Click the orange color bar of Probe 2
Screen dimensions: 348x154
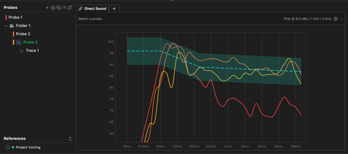[x=14, y=34]
